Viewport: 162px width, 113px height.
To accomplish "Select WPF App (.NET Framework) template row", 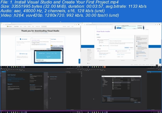I will point(121,79).
